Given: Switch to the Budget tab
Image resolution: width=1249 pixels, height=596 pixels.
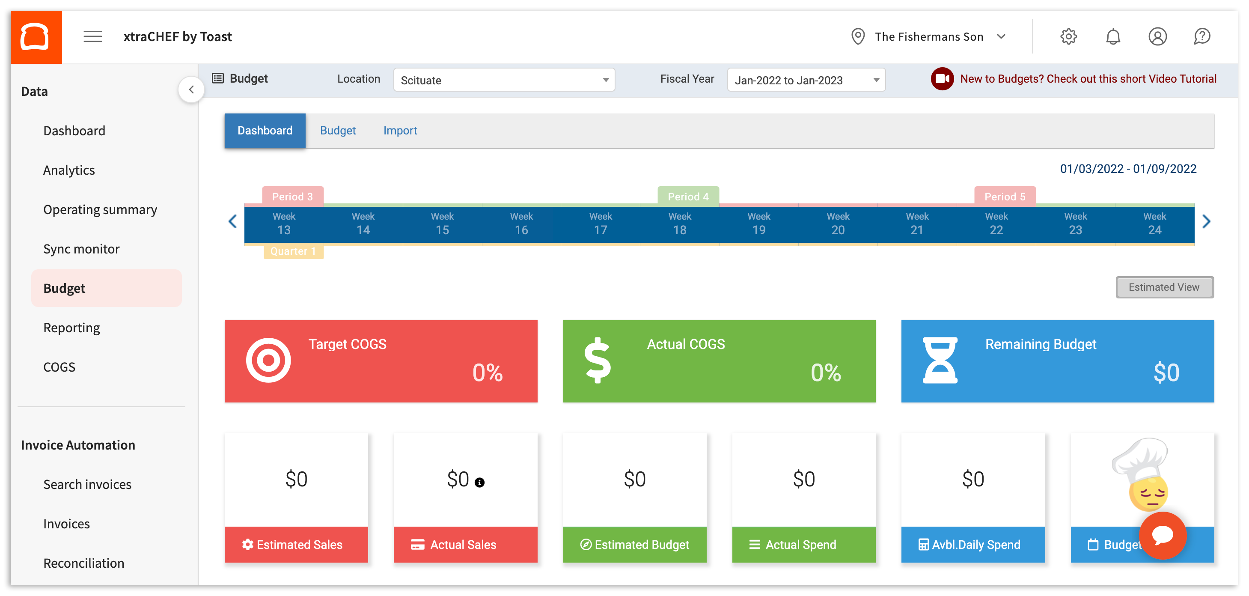Looking at the screenshot, I should tap(337, 131).
